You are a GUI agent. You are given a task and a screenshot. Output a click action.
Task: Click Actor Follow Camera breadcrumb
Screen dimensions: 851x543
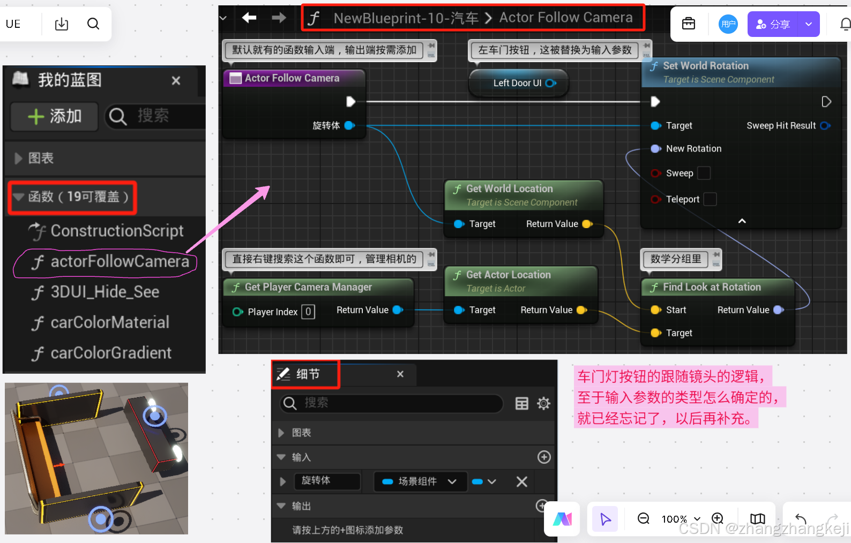(x=566, y=18)
